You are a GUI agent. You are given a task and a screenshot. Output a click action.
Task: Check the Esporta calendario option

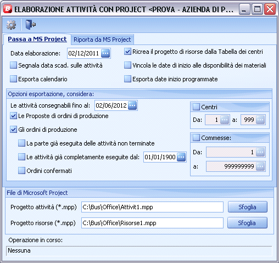[13, 79]
